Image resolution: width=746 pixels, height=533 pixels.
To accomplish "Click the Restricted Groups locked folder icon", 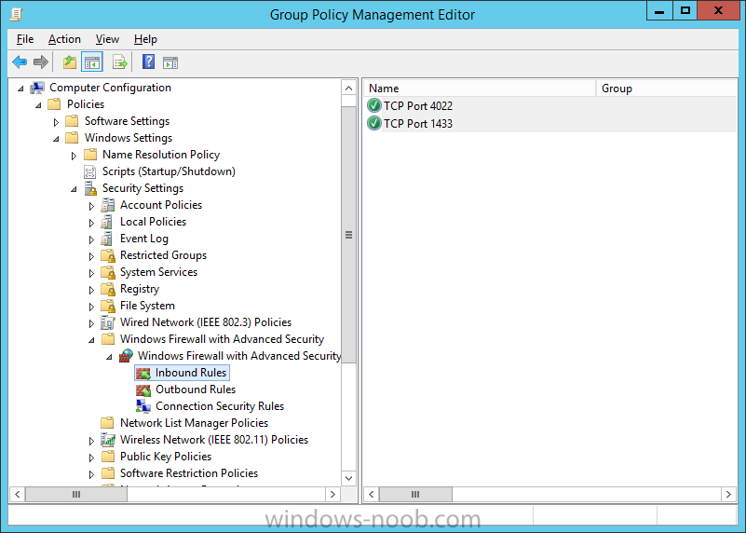I will 108,255.
